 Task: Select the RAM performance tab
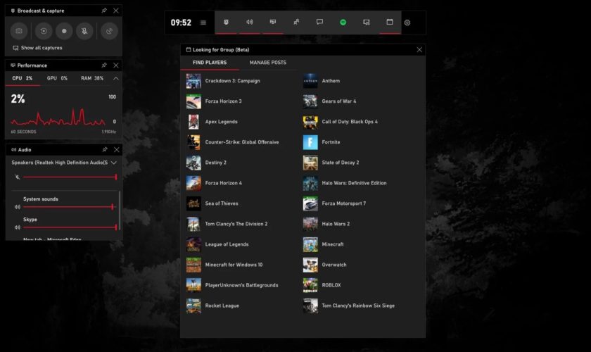pyautogui.click(x=92, y=78)
